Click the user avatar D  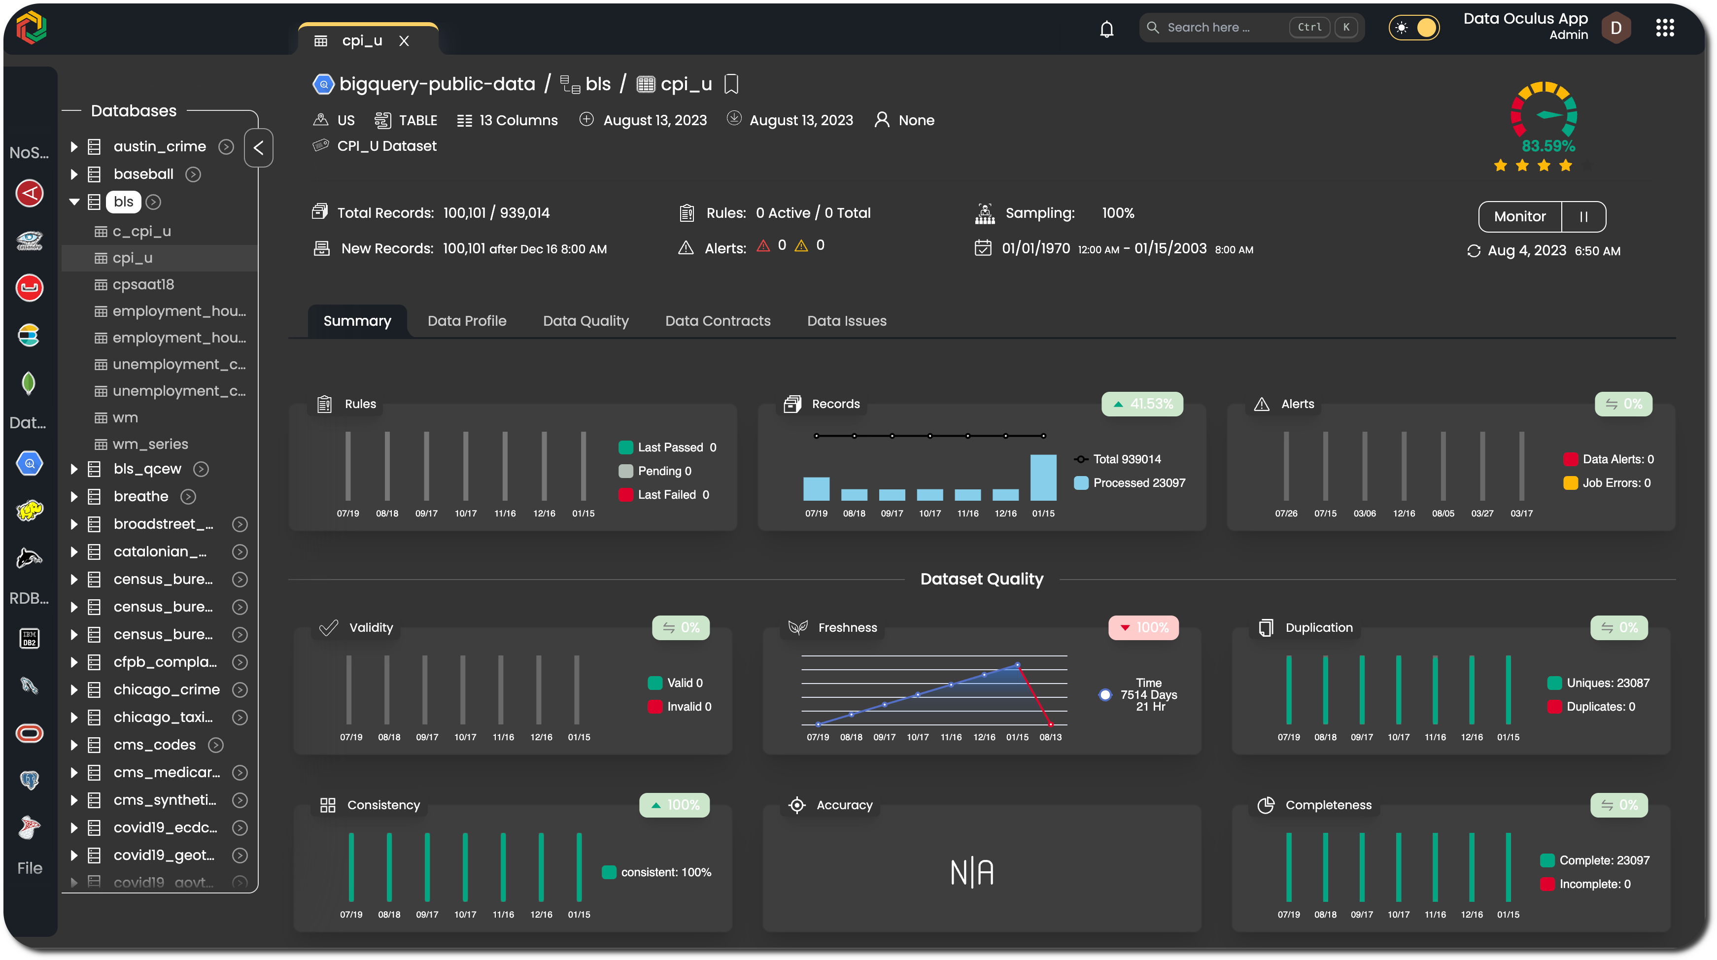pyautogui.click(x=1615, y=28)
